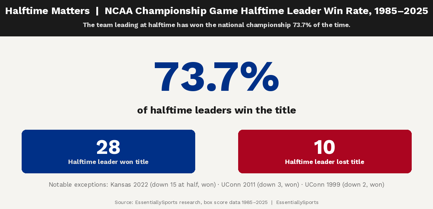433x209 pixels.
Task: Click the pipe separator in the headline
Action: point(97,11)
